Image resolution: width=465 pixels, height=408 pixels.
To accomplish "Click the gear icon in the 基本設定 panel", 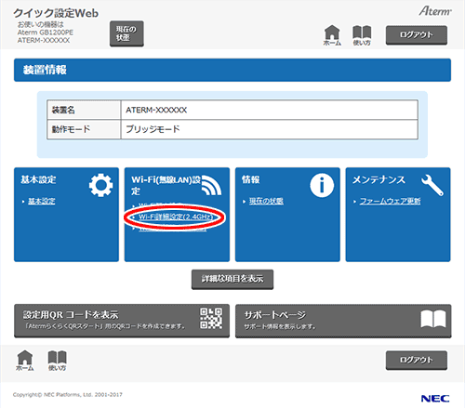I will 100,185.
